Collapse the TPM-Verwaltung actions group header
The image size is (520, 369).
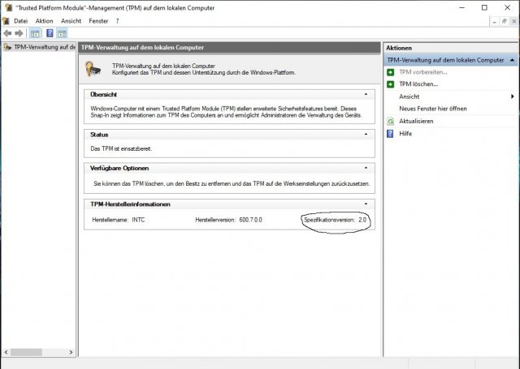512,60
